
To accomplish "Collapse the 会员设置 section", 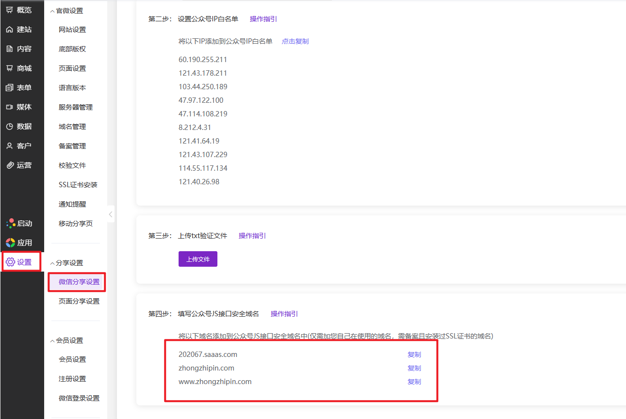I will [x=52, y=340].
